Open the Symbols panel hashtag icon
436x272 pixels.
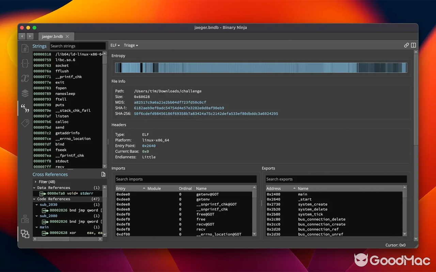pos(25,48)
